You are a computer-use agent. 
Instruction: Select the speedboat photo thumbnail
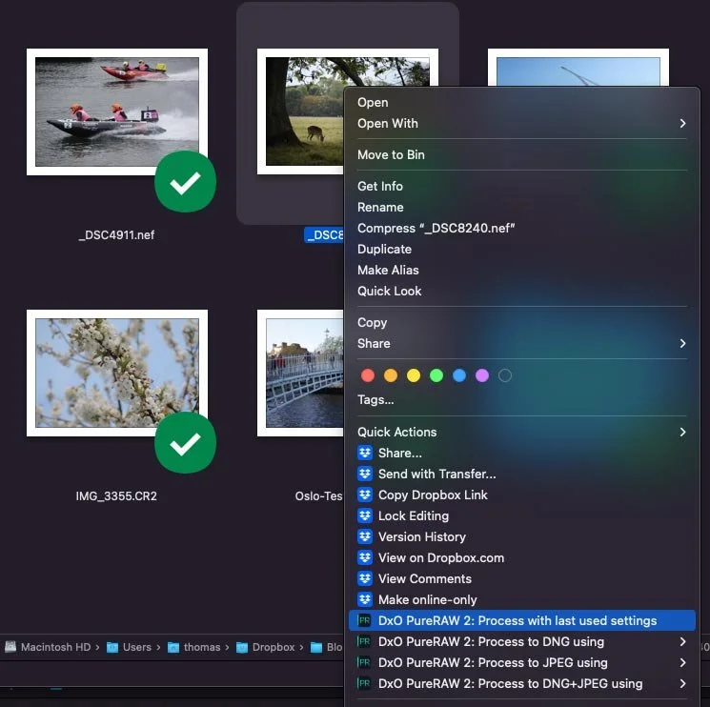117,111
